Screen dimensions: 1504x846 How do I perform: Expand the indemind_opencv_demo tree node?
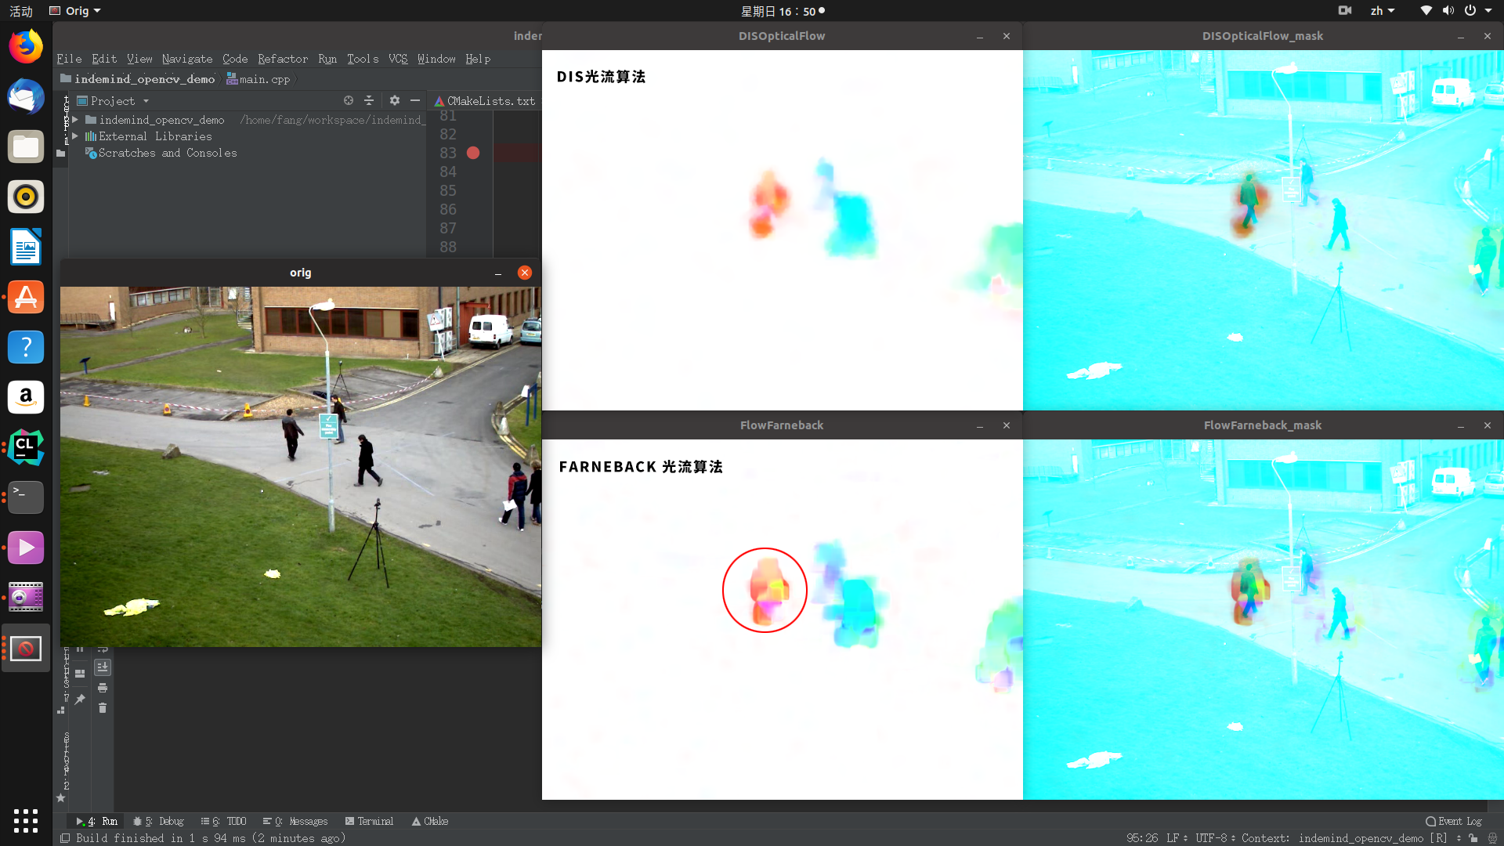pyautogui.click(x=75, y=119)
